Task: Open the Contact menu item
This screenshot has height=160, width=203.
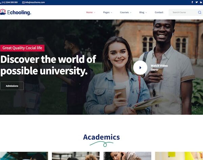Action: (x=159, y=13)
